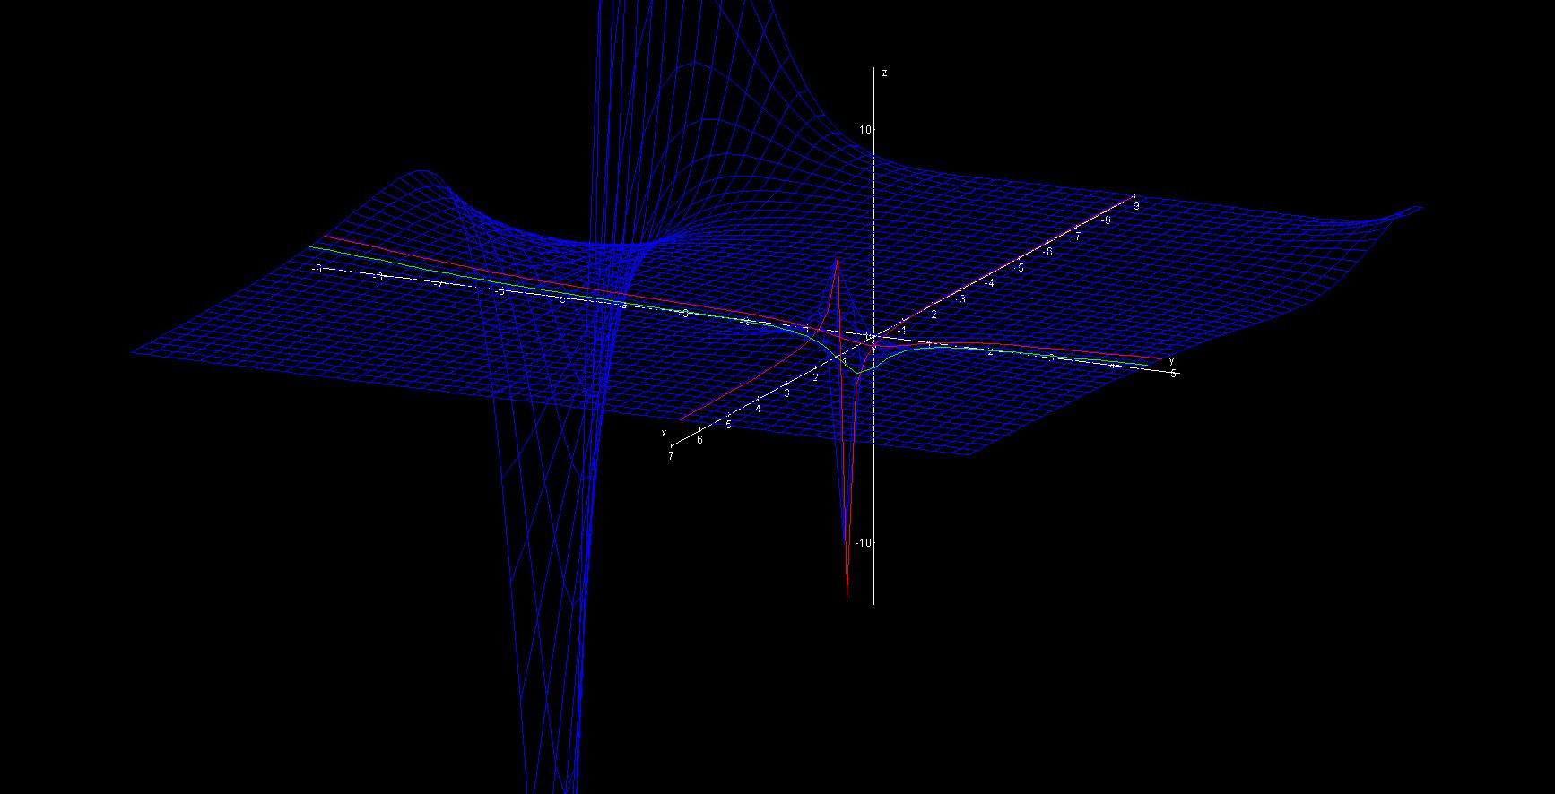
Task: Click the bottom tip of the red downward spike
Action: click(x=847, y=596)
